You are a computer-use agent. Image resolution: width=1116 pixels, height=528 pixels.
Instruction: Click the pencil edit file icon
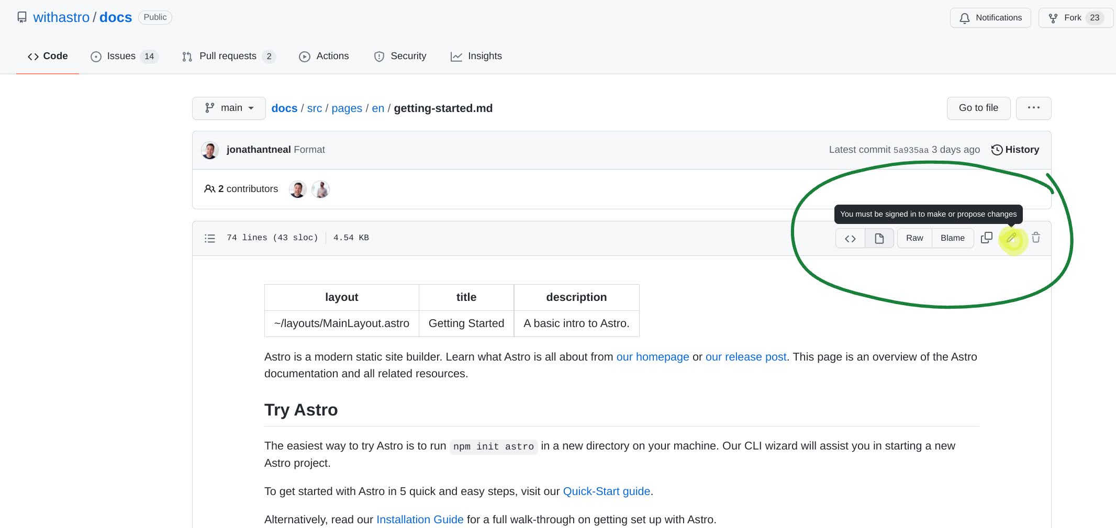tap(1012, 238)
